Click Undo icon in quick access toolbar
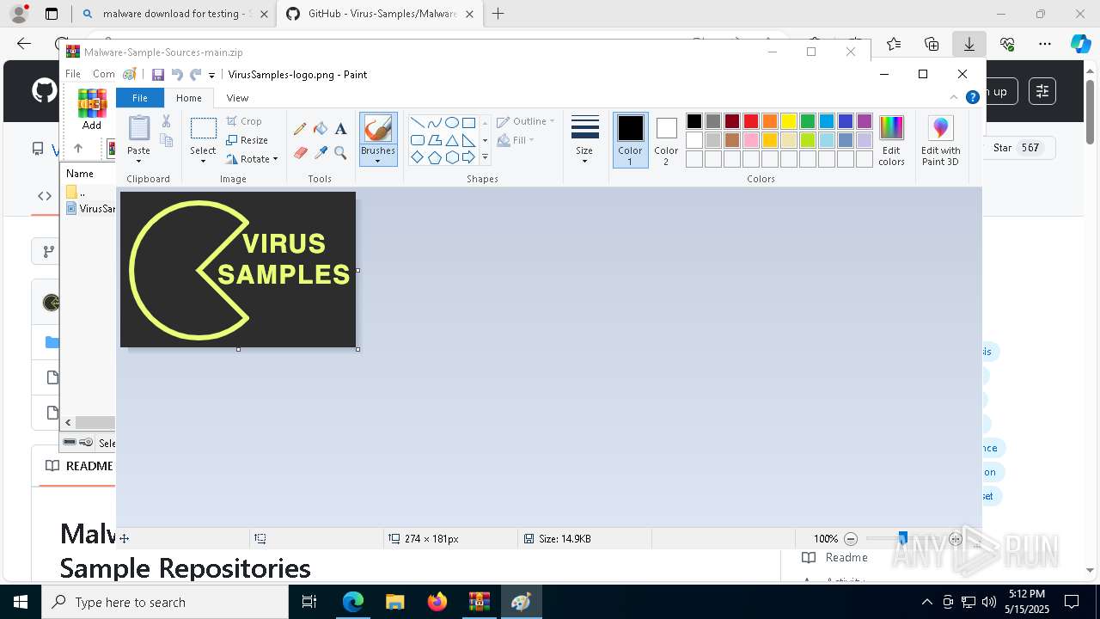The image size is (1100, 619). (177, 75)
